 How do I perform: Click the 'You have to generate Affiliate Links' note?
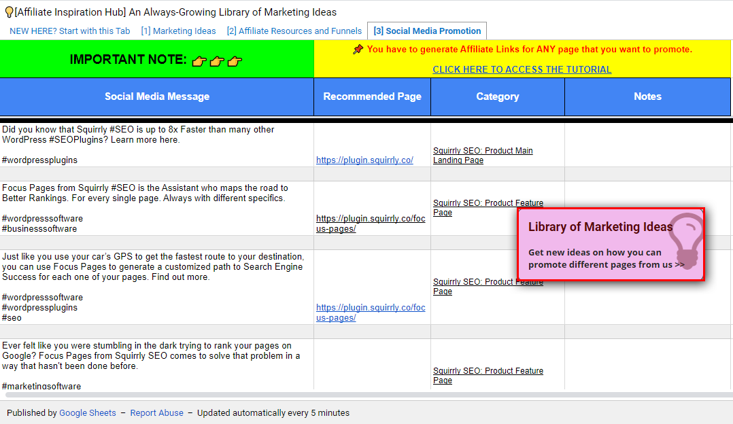tap(529, 50)
